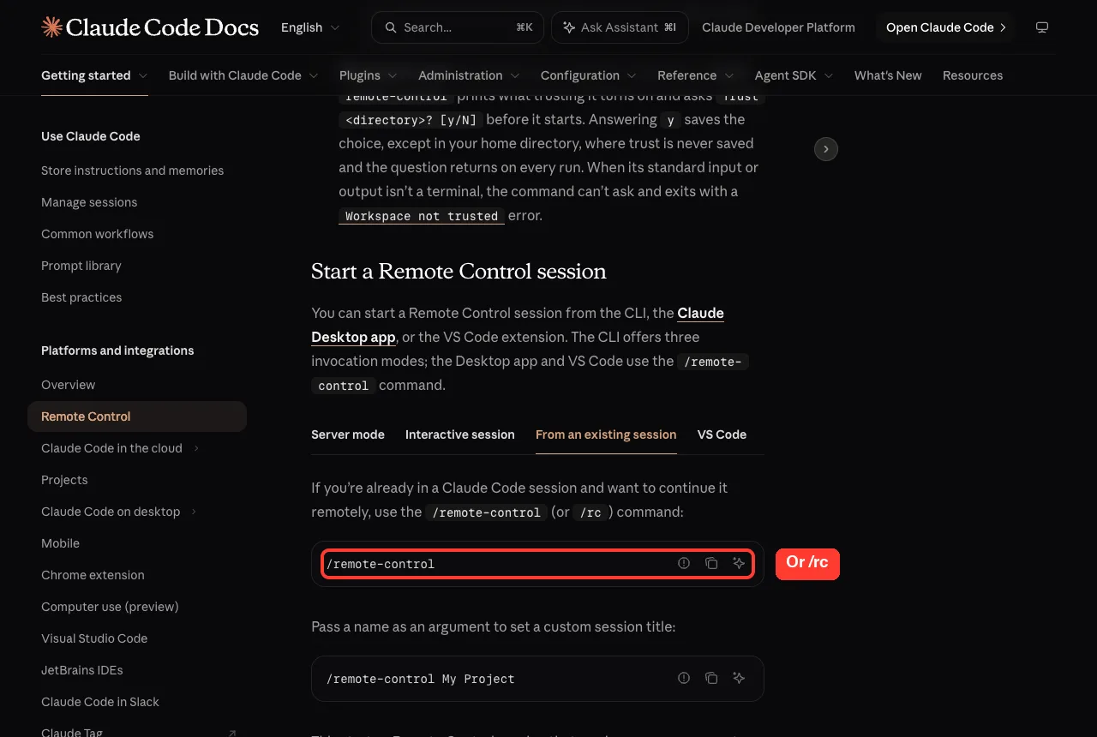Click Start a Remote Control session heading
This screenshot has height=737, width=1097.
pyautogui.click(x=459, y=272)
